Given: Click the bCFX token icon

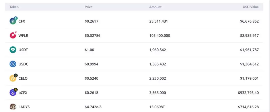Looking at the screenshot, I should tap(13, 92).
